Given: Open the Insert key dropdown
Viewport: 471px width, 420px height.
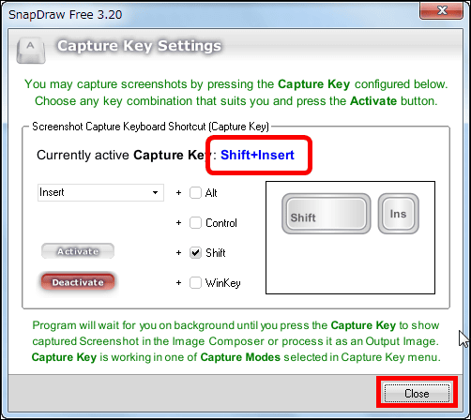Looking at the screenshot, I should pos(100,192).
